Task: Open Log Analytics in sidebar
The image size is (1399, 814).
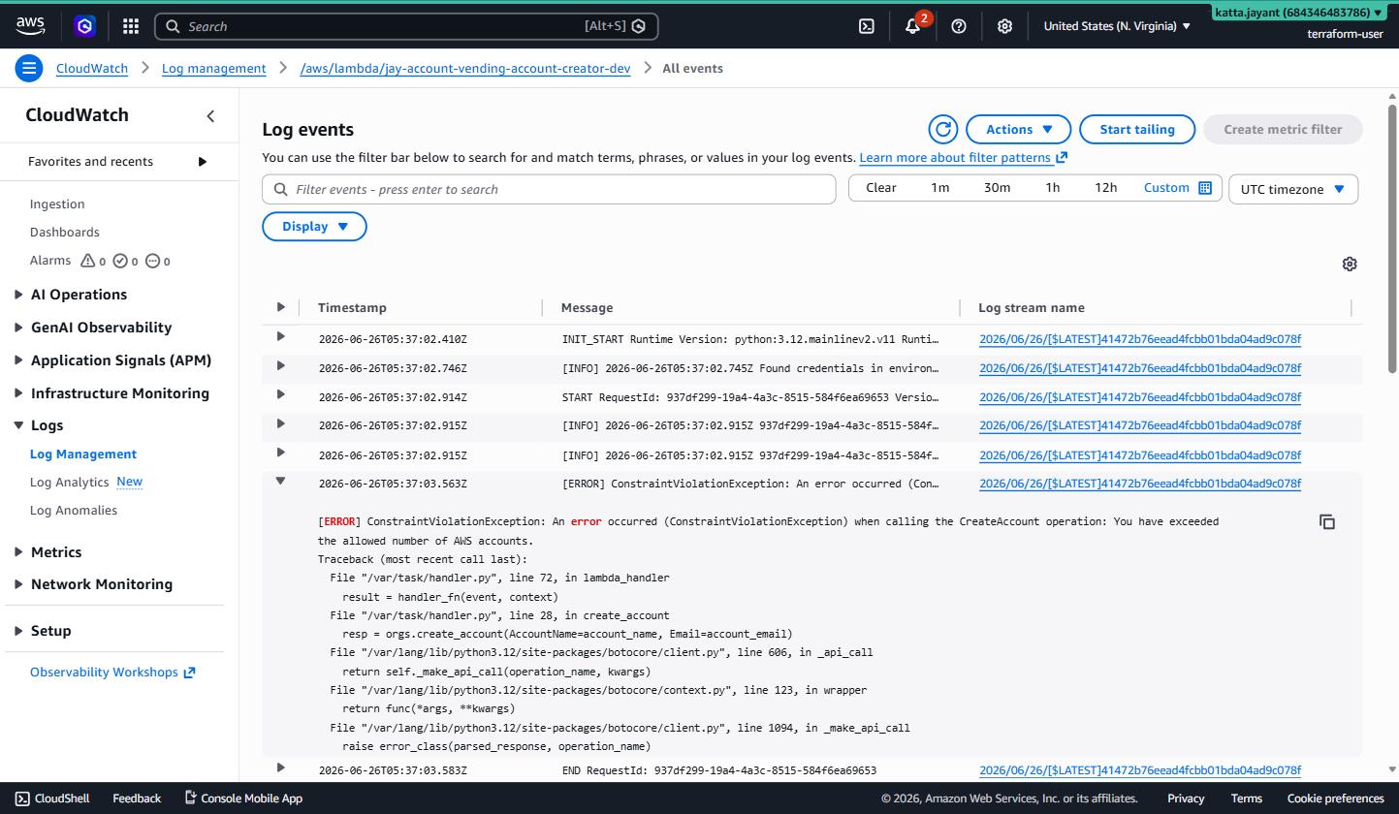Action: [69, 482]
